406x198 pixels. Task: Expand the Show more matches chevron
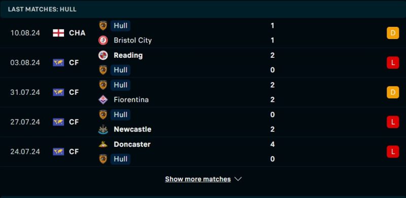pyautogui.click(x=238, y=179)
